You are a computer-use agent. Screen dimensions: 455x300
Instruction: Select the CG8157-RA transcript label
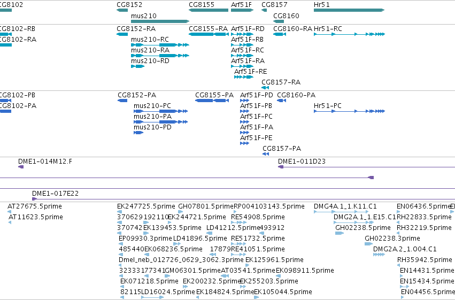pos(281,83)
